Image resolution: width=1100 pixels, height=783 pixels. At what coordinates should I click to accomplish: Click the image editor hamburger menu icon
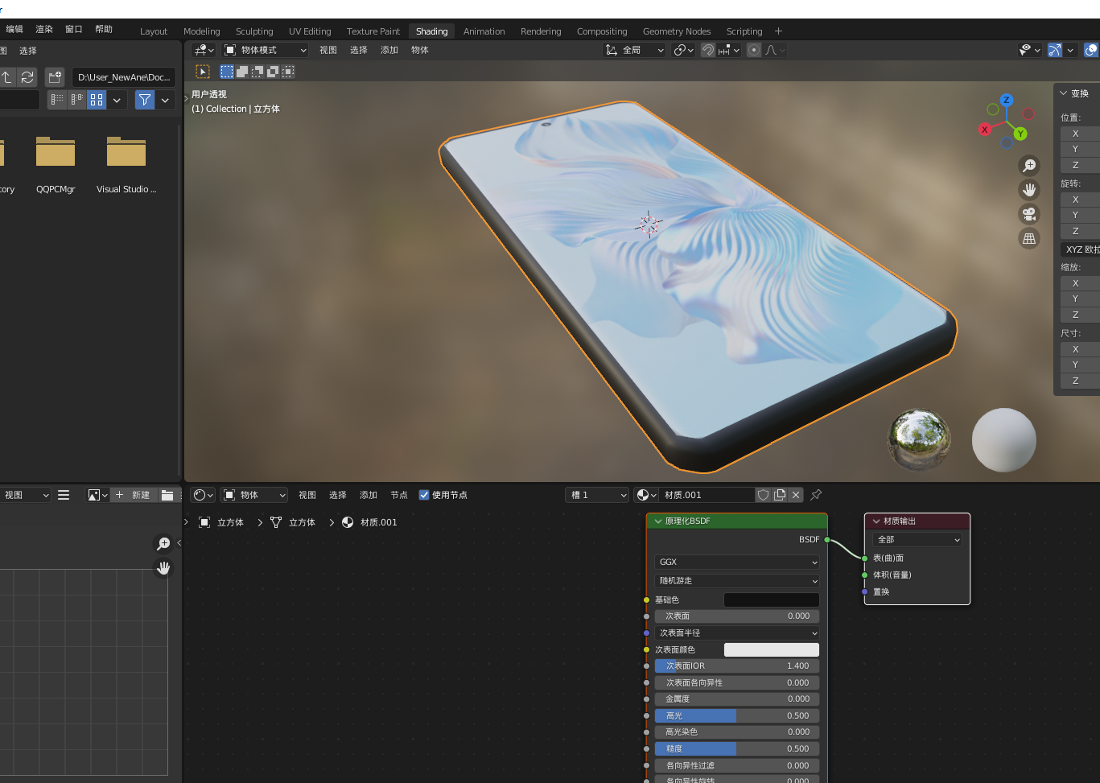pos(64,495)
